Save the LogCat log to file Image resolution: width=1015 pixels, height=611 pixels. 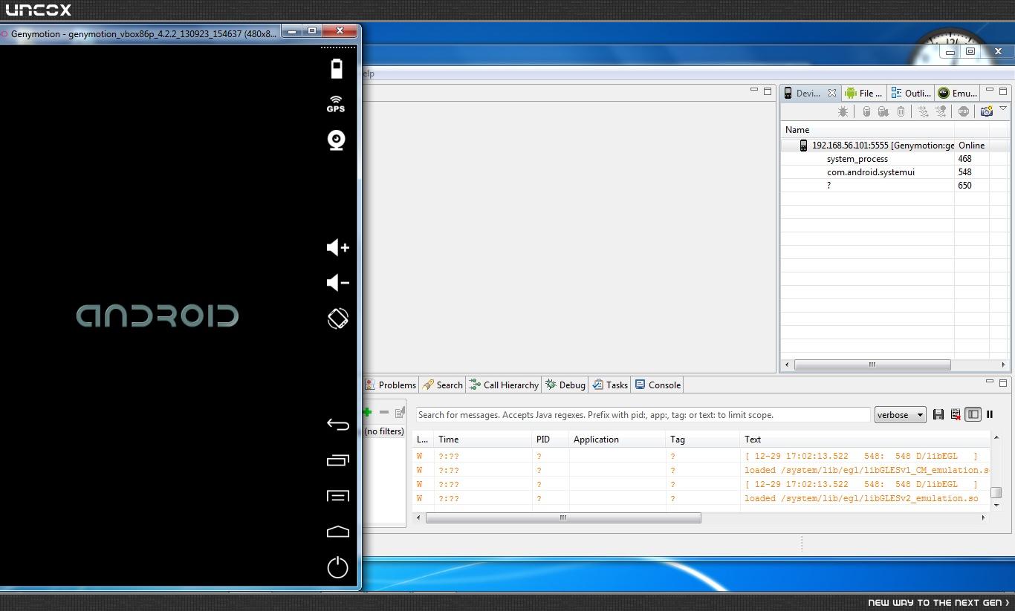point(938,414)
